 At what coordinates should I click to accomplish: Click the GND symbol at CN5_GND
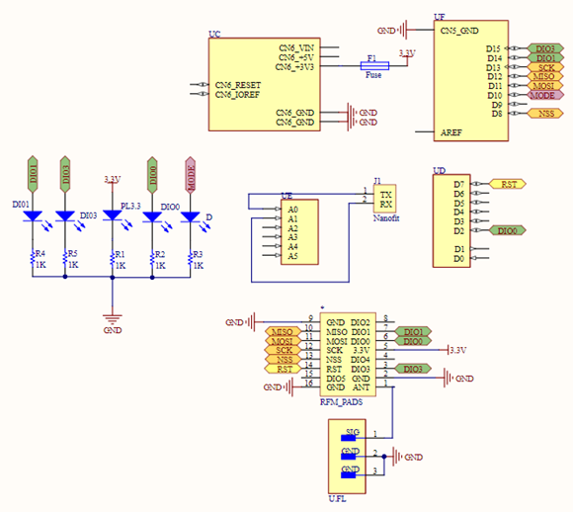[403, 30]
